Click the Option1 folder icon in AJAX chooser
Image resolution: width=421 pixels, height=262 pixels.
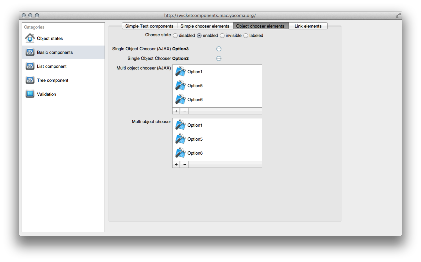tap(180, 71)
